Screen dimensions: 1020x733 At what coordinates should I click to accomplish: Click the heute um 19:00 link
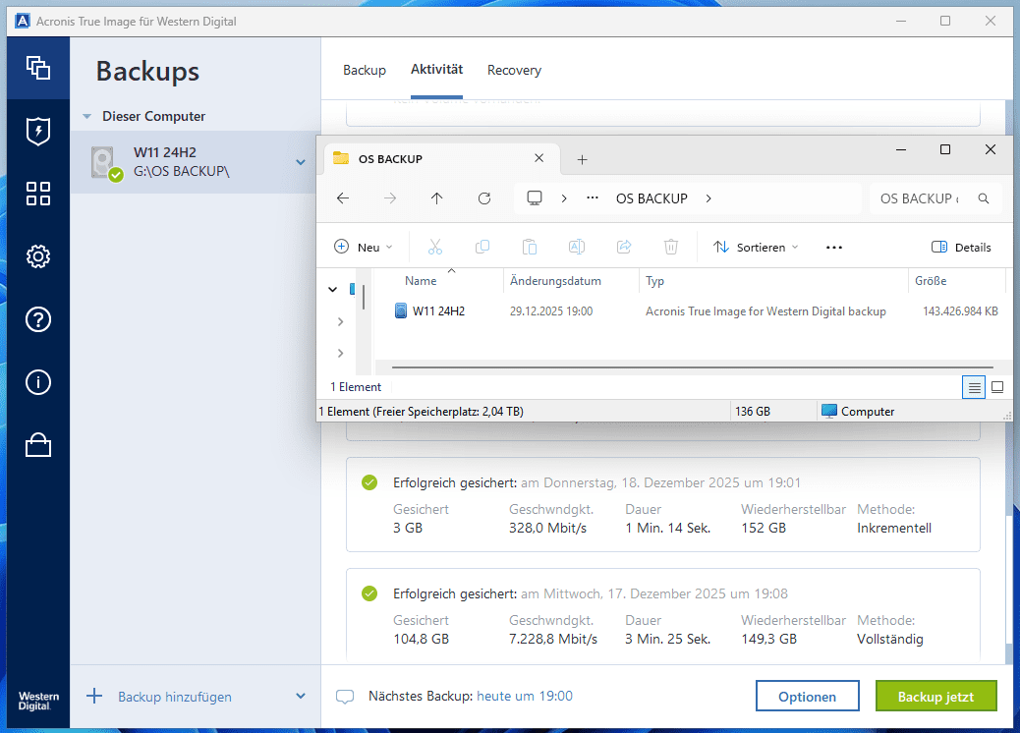tap(525, 696)
